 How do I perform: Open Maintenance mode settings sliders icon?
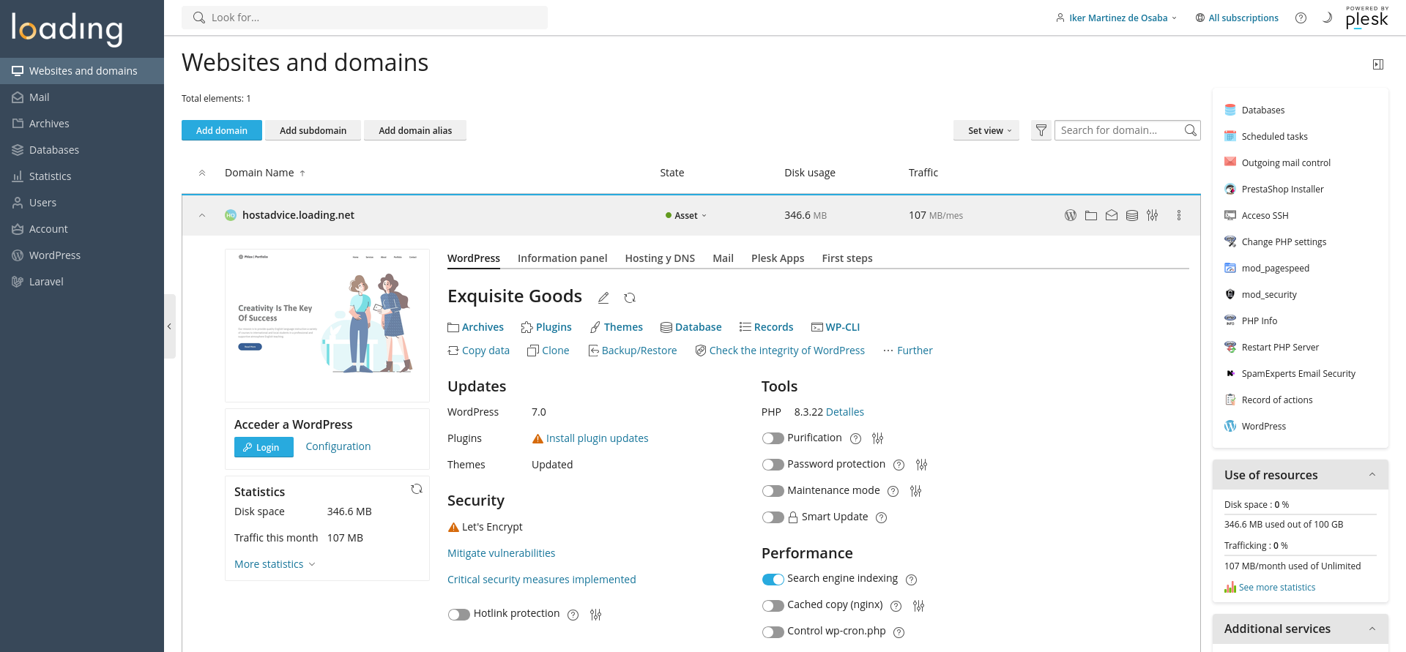tap(916, 491)
